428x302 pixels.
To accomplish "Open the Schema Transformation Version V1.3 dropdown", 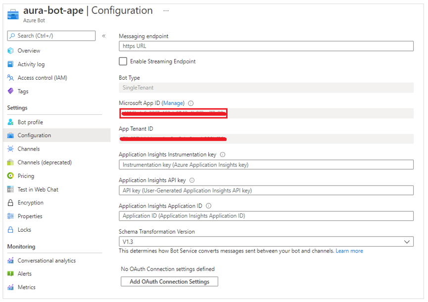I will click(266, 242).
